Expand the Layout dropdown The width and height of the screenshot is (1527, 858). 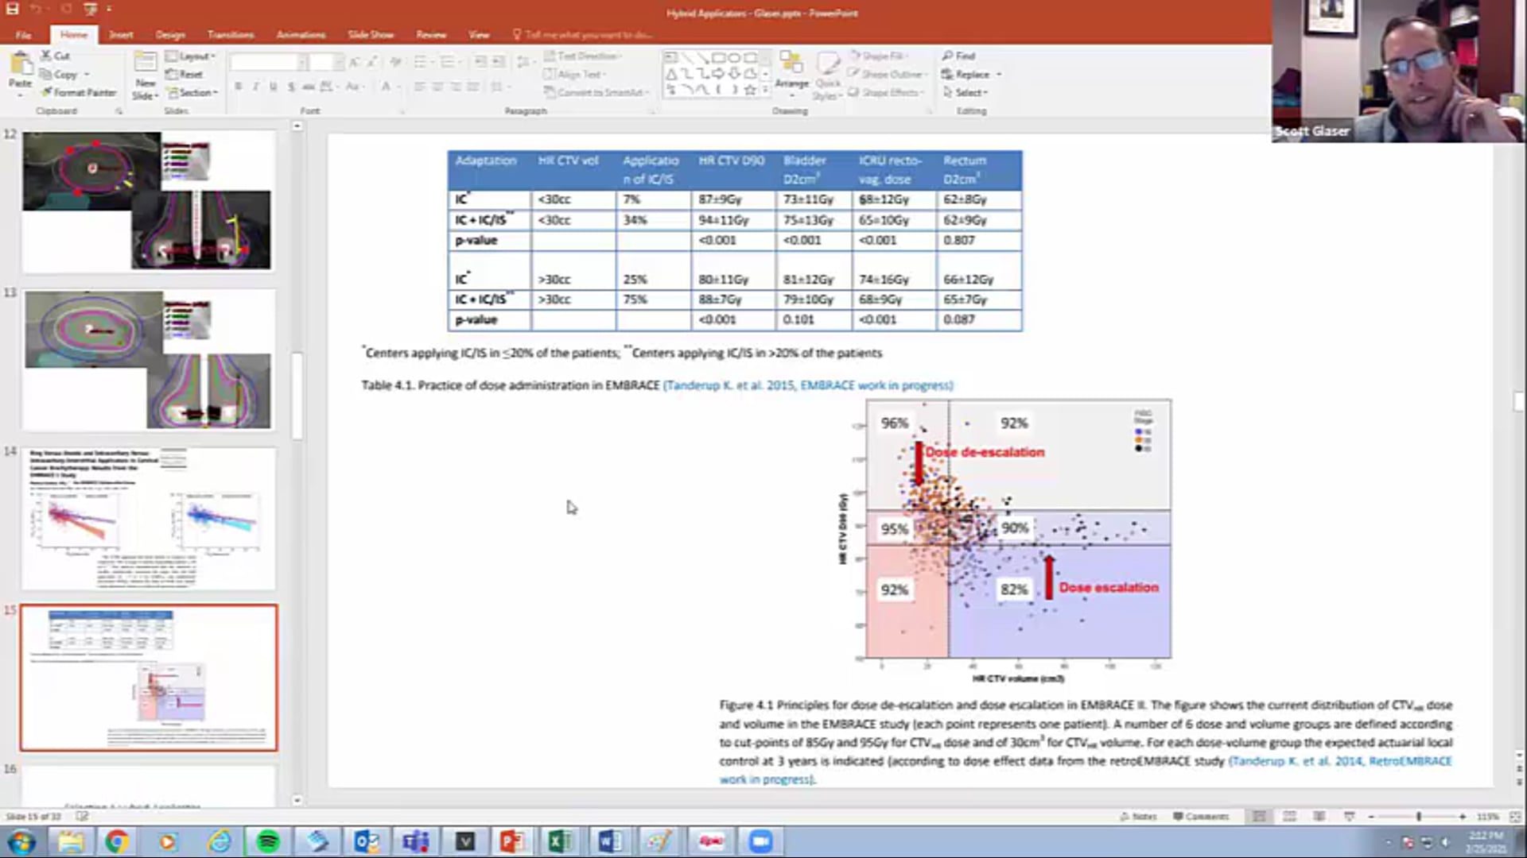pyautogui.click(x=193, y=56)
